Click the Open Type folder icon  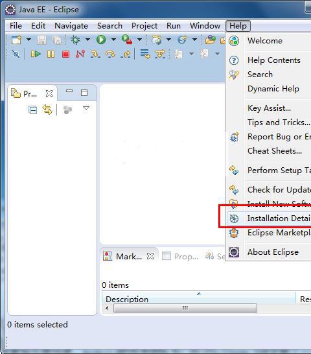click(211, 40)
